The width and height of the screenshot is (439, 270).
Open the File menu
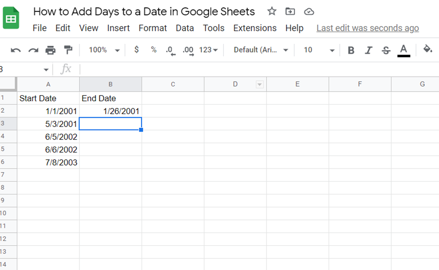click(x=40, y=28)
